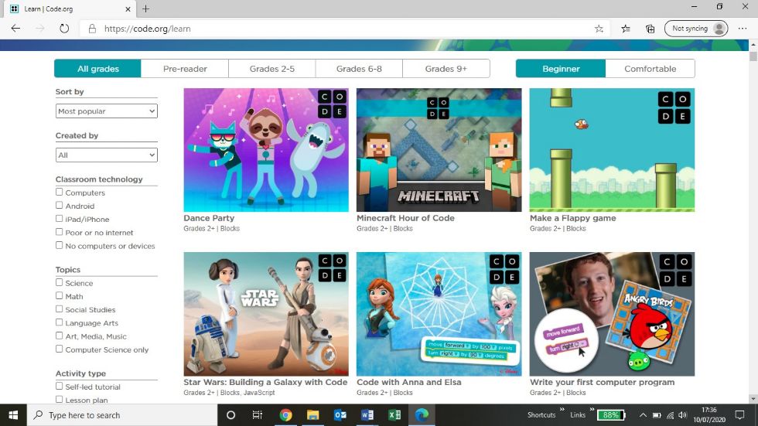Click the 88% battery indicator

[x=611, y=415]
